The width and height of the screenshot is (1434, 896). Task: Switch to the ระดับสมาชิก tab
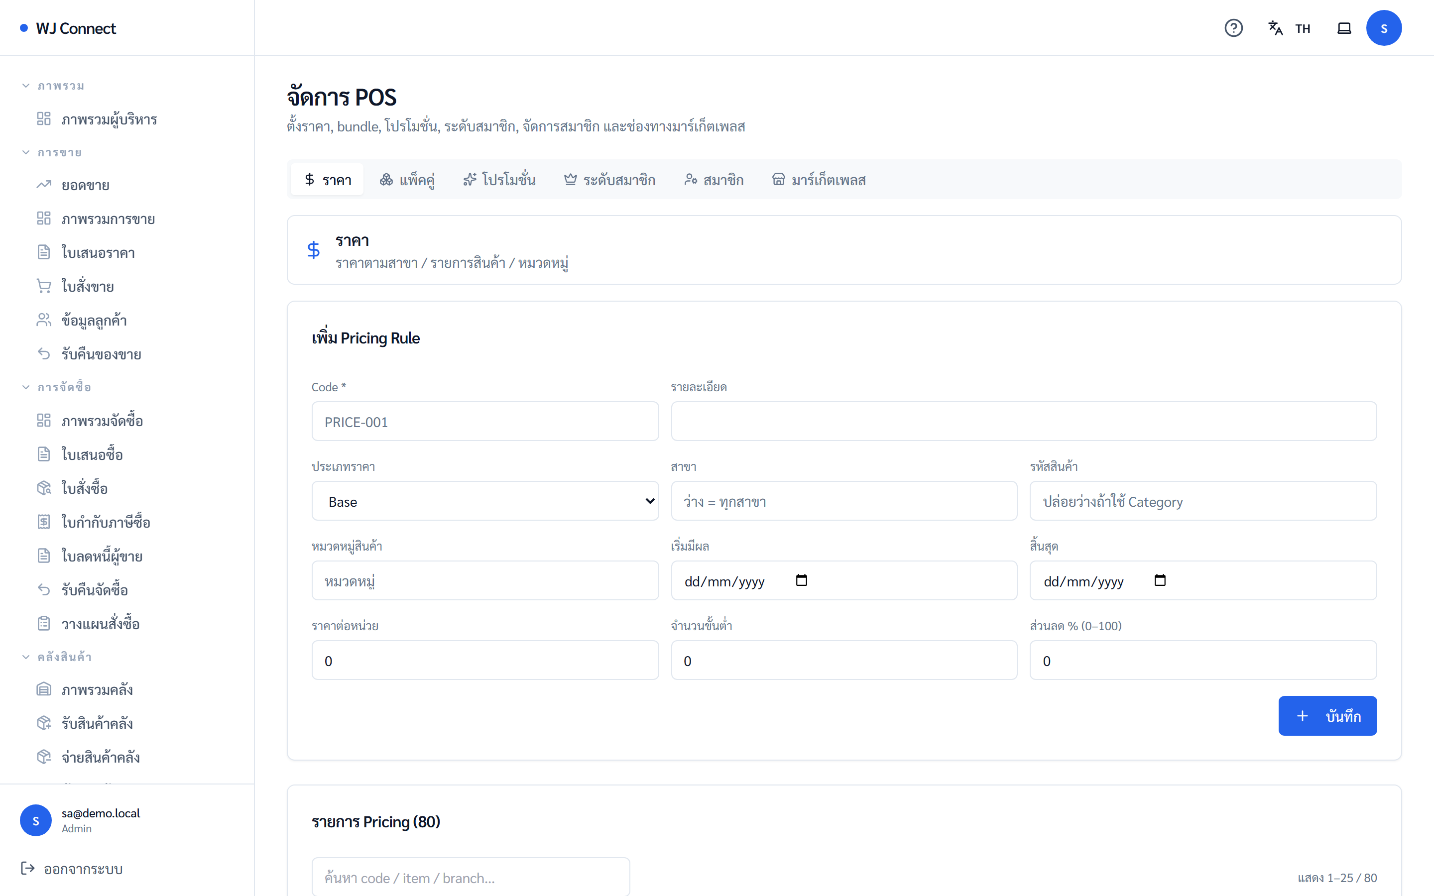[x=609, y=180]
